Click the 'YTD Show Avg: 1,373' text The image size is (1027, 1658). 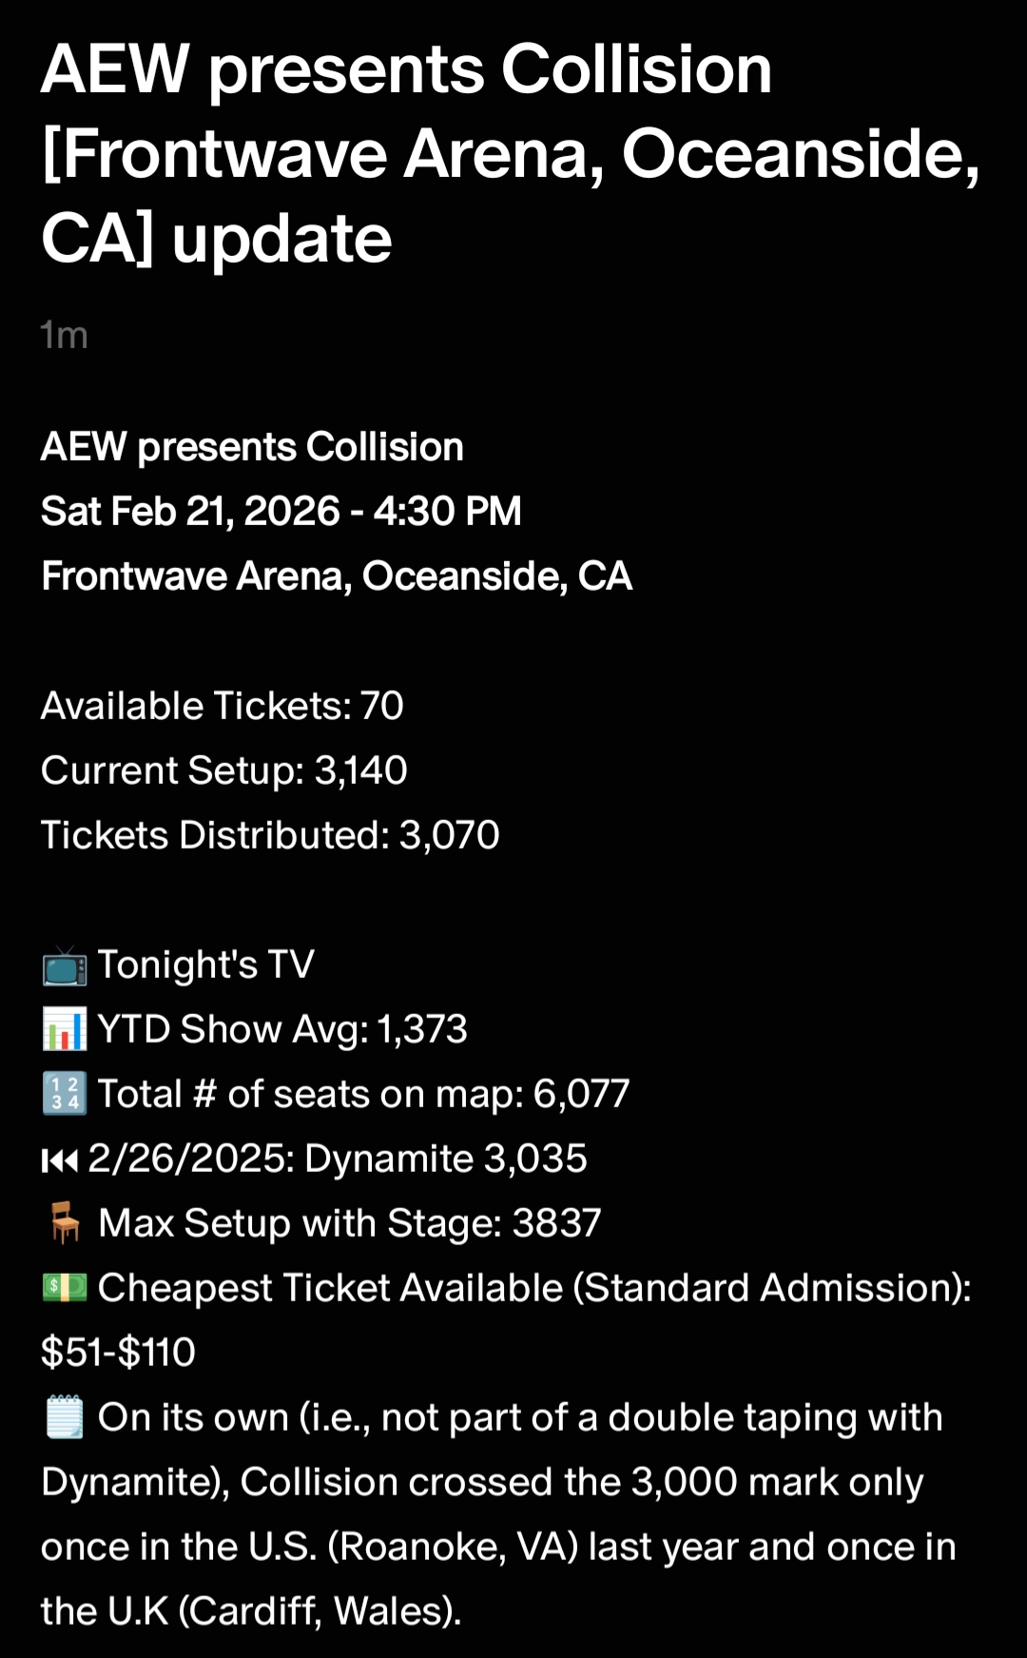(x=282, y=1029)
